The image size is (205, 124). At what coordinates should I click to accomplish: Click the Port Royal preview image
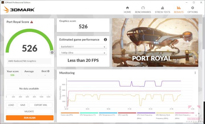(x=155, y=43)
